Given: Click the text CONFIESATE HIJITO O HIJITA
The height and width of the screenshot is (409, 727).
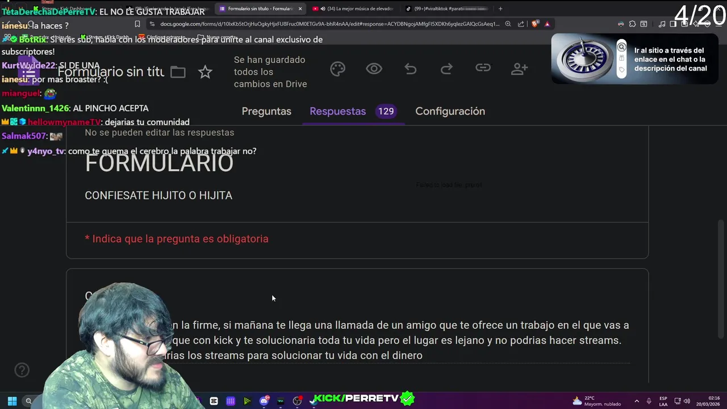Looking at the screenshot, I should pos(158,195).
